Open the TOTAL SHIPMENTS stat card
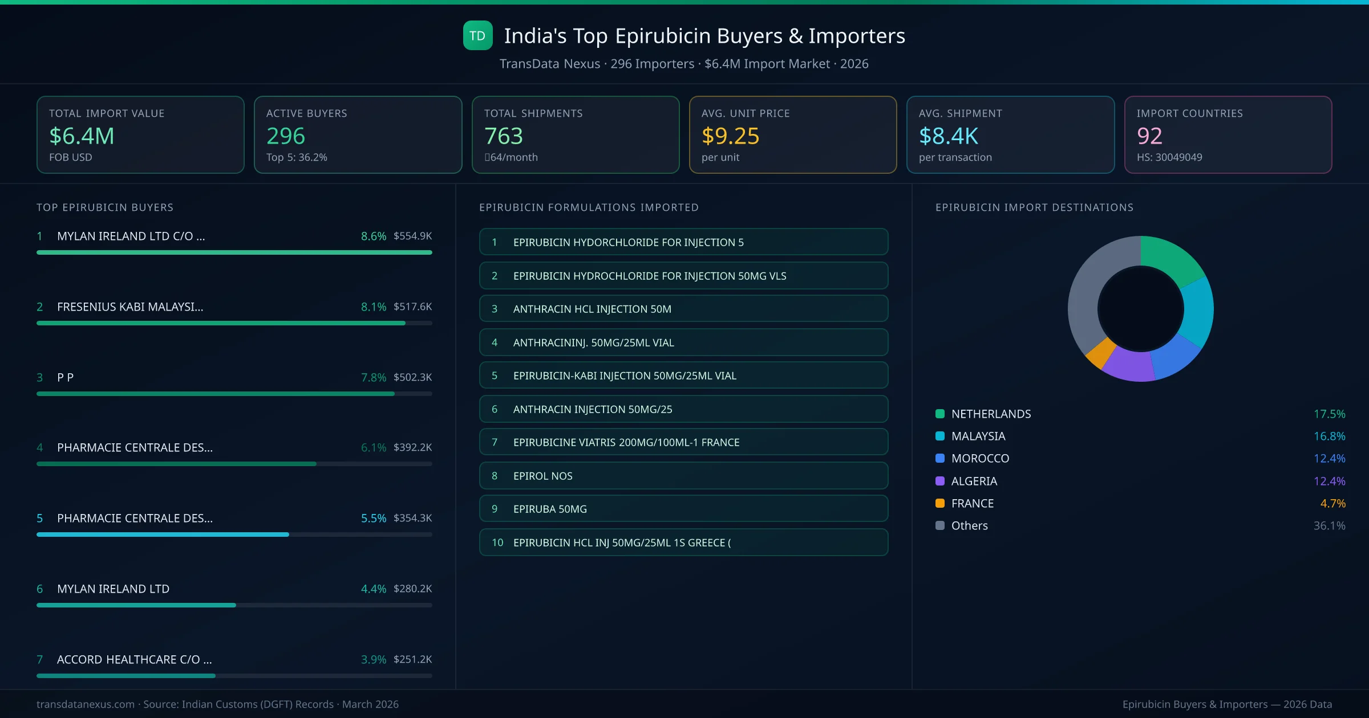 575,134
